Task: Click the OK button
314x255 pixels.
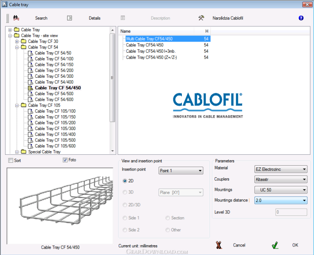Action: point(295,245)
